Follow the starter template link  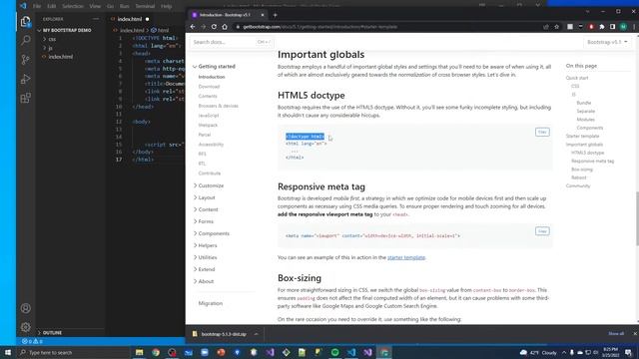tap(406, 257)
